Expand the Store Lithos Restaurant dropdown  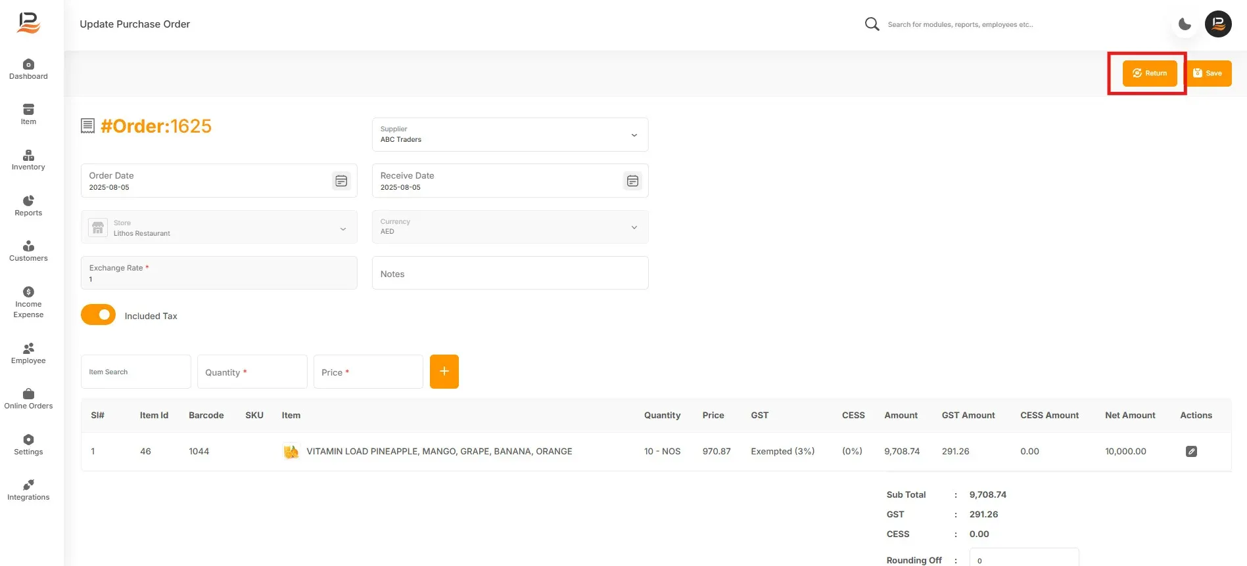click(219, 227)
